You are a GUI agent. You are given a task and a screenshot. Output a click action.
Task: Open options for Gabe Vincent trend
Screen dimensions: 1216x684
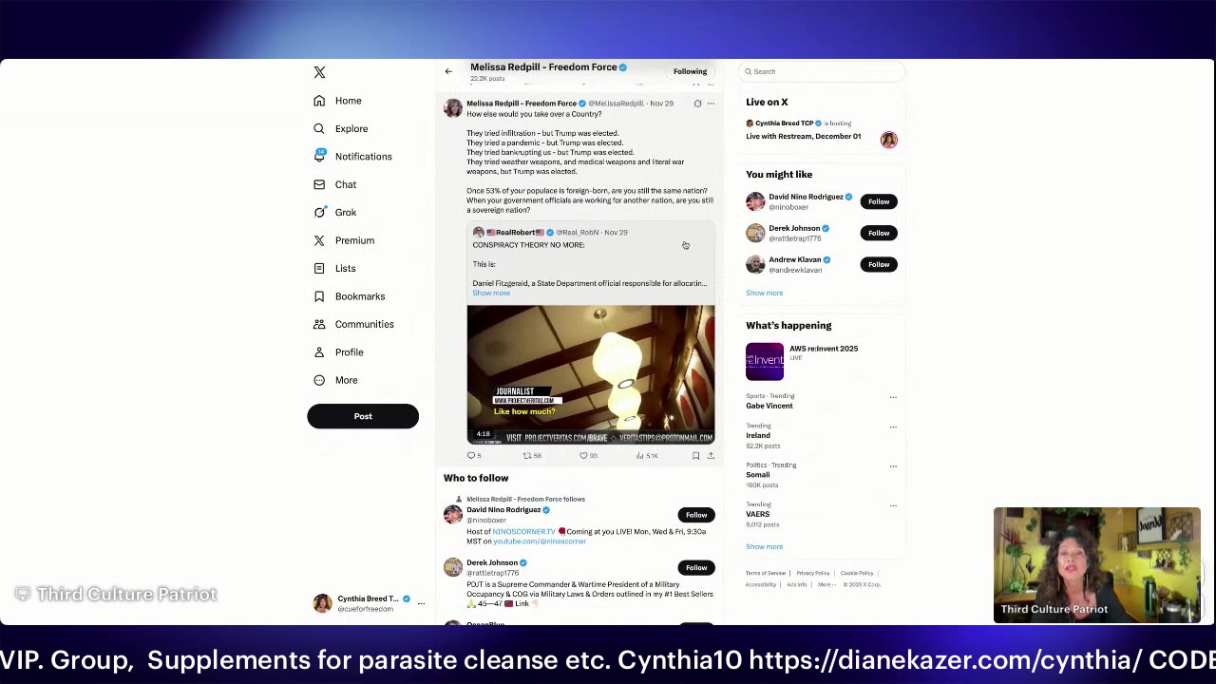click(x=893, y=397)
